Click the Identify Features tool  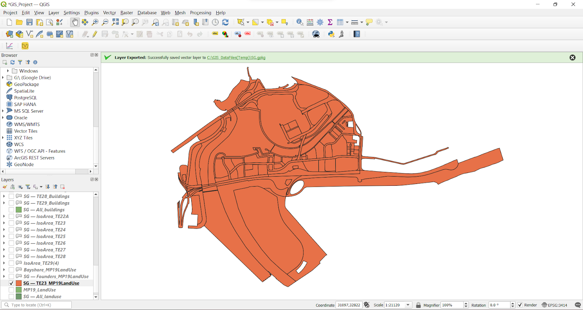point(300,22)
